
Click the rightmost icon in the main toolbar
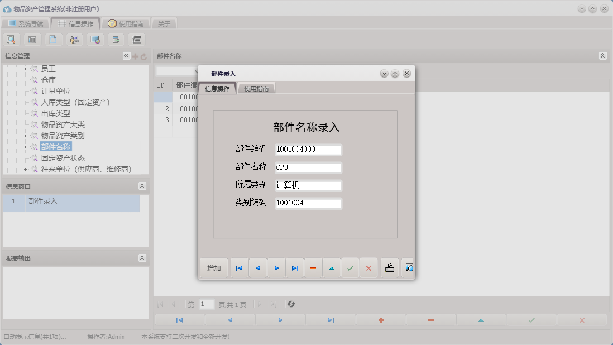135,40
